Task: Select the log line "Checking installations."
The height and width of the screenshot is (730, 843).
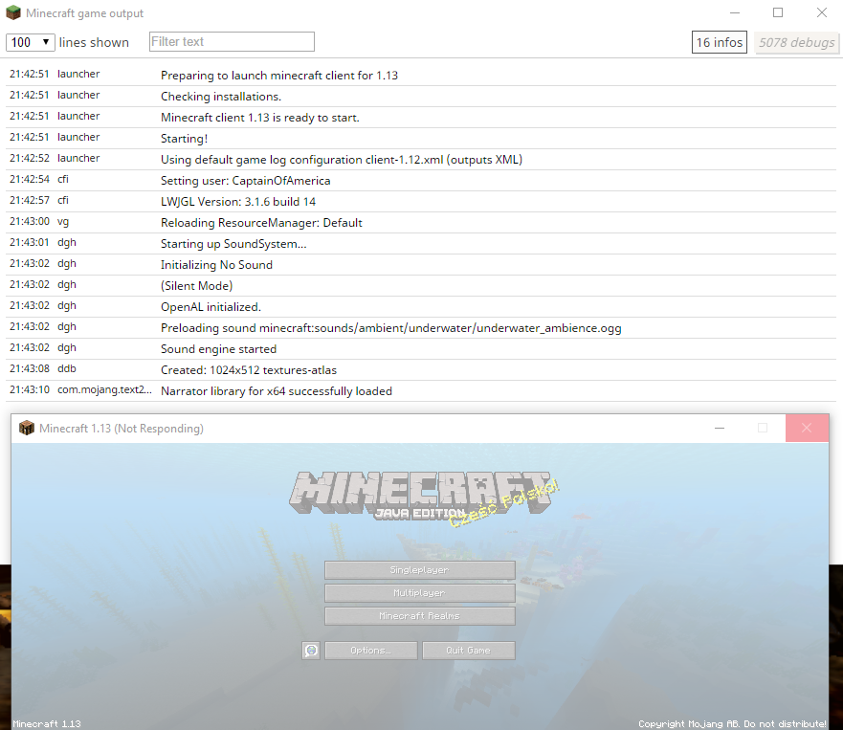Action: pyautogui.click(x=421, y=97)
